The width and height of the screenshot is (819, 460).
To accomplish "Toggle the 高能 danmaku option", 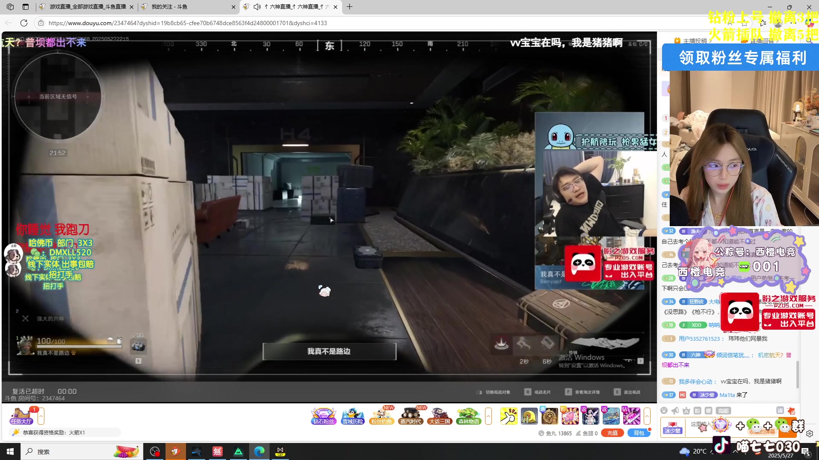I will (x=723, y=411).
